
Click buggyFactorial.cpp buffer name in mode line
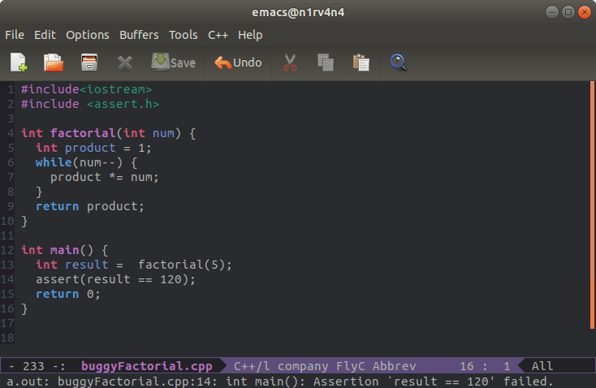pos(146,366)
